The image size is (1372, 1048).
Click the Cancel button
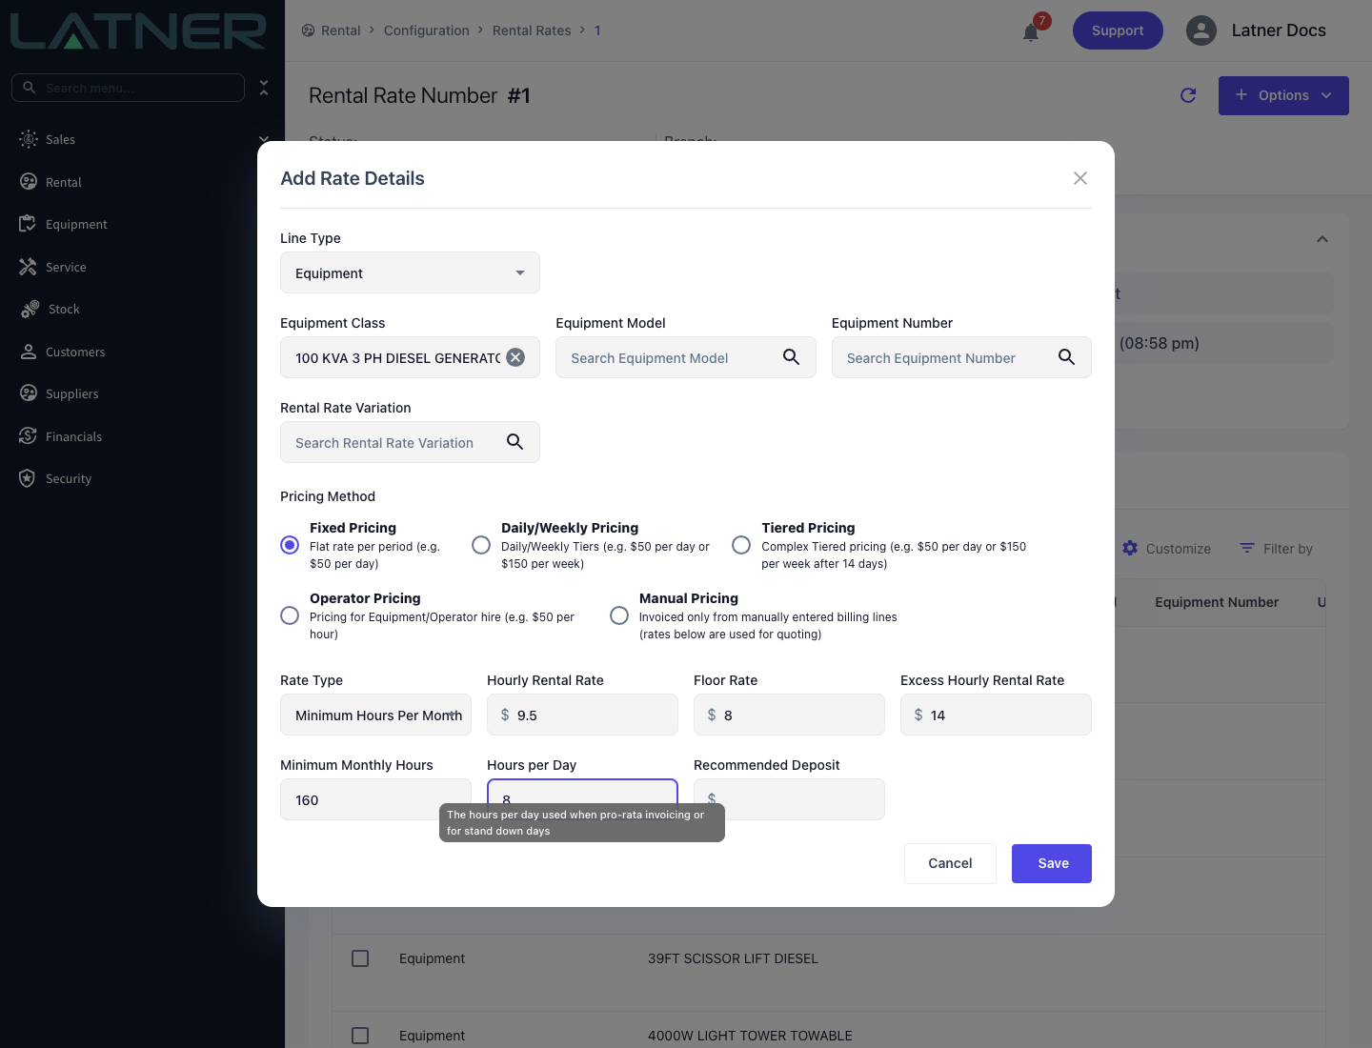(950, 863)
